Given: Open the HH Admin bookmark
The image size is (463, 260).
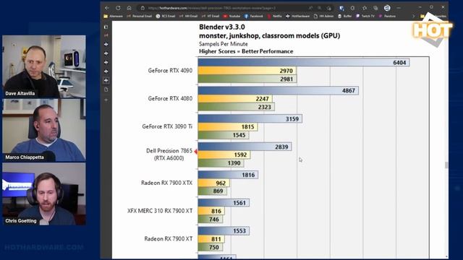Looking at the screenshot, I should click(323, 16).
